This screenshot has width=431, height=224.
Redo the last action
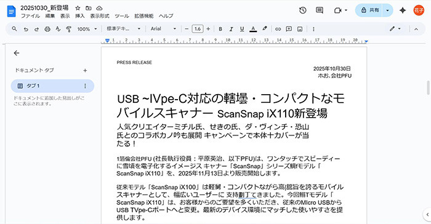pyautogui.click(x=36, y=29)
